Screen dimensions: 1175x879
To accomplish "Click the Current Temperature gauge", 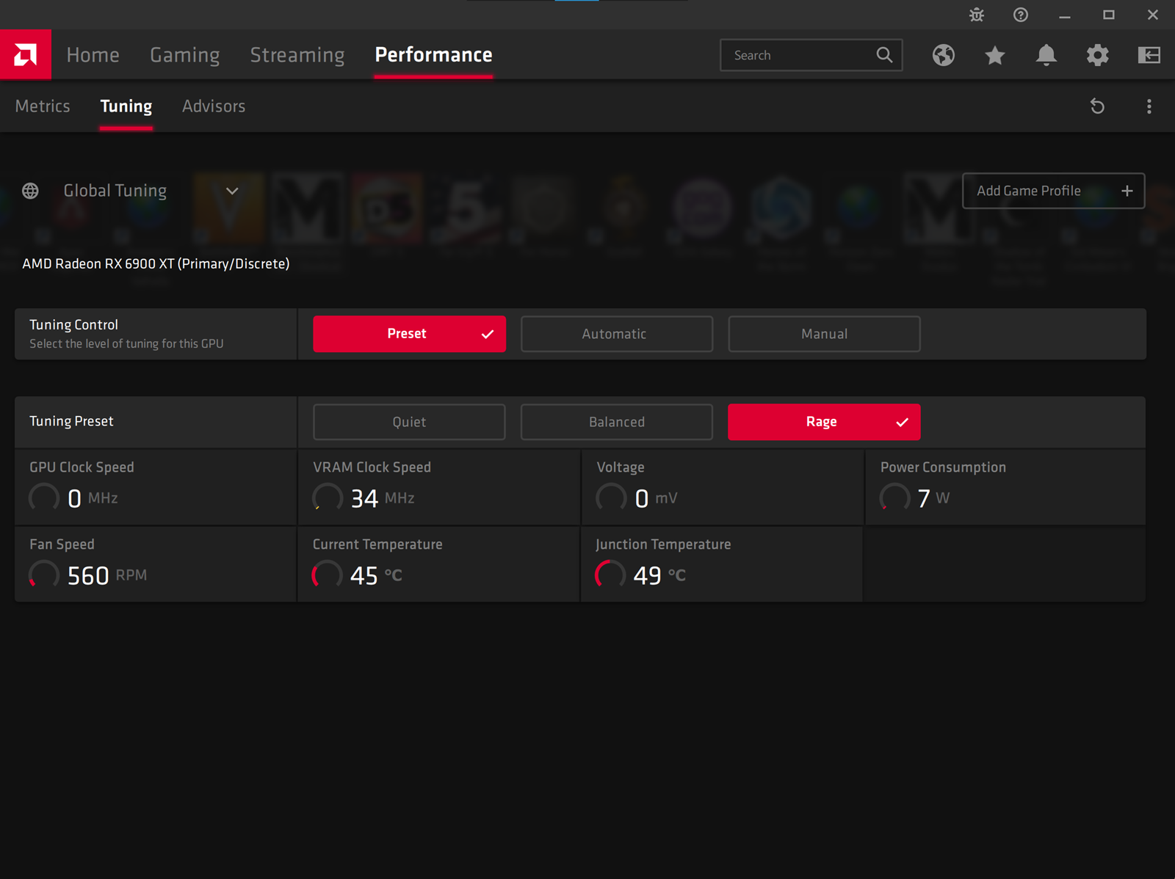I will click(328, 575).
